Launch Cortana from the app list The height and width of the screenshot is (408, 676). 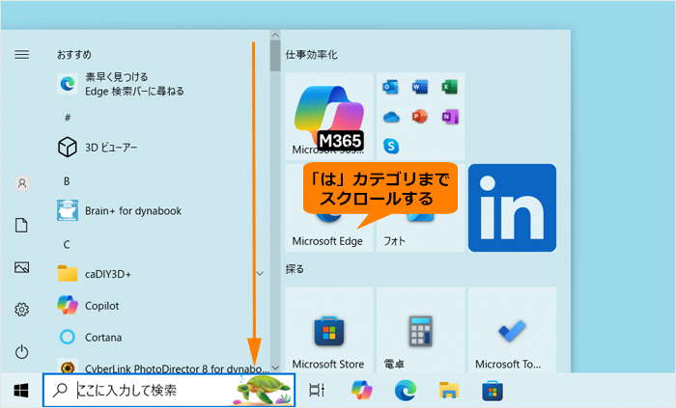coord(90,337)
